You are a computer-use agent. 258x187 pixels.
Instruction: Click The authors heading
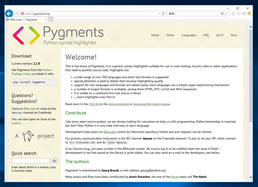(x=77, y=162)
